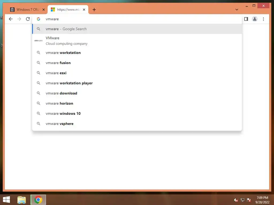The image size is (274, 205).
Task: Expand the tab search chevron
Action: [x=237, y=10]
